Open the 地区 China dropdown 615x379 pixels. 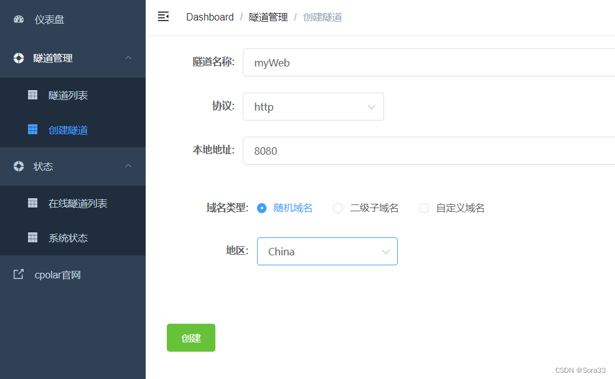327,252
